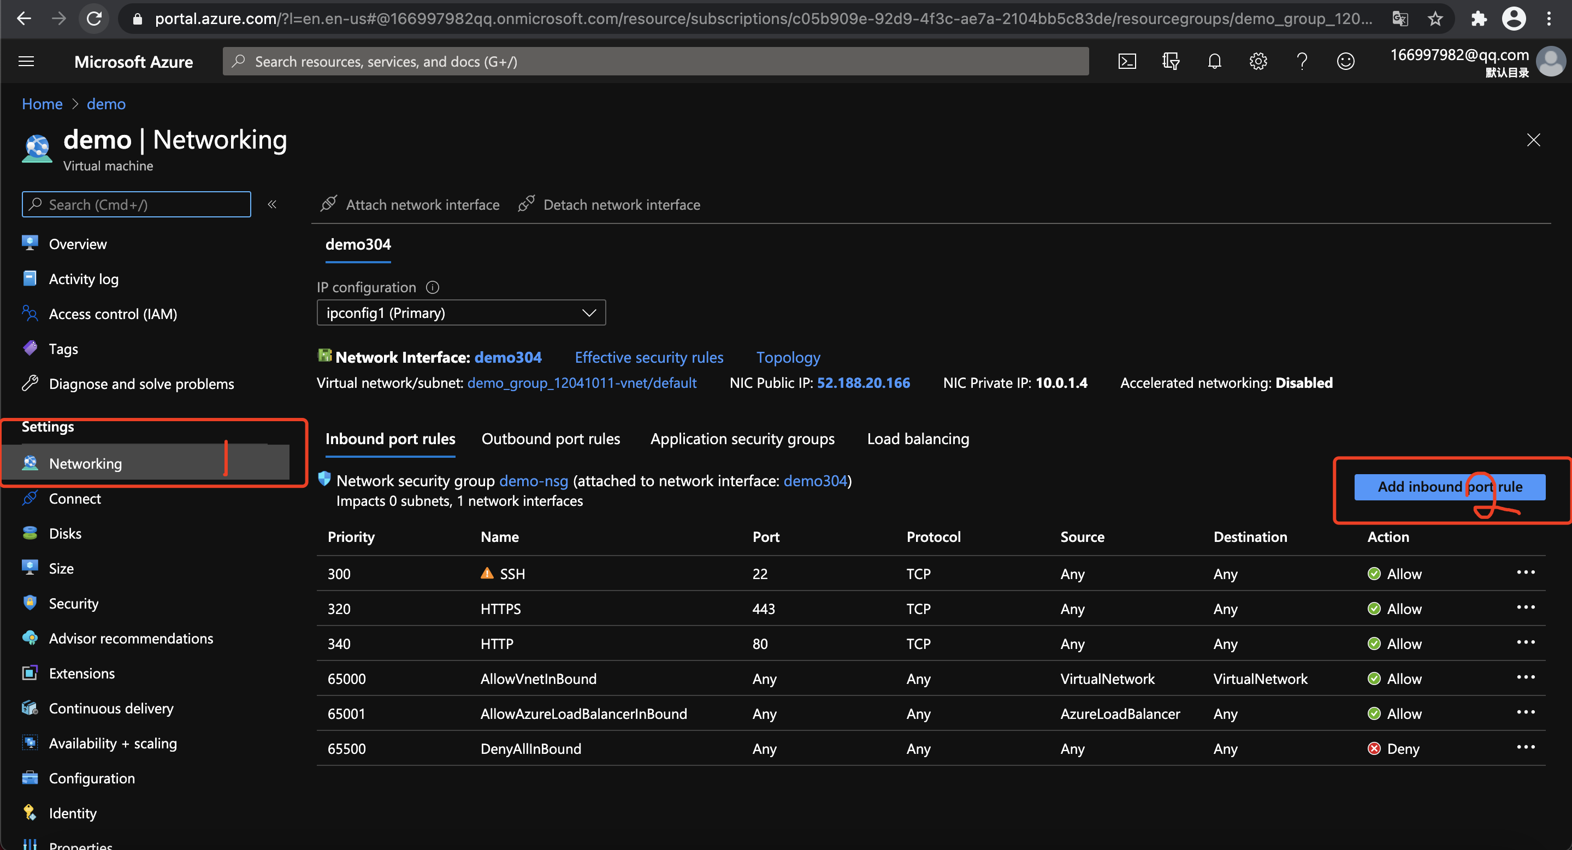Open more options for AllowAzureLoadBalancerInBound rule
This screenshot has width=1572, height=850.
click(1526, 712)
